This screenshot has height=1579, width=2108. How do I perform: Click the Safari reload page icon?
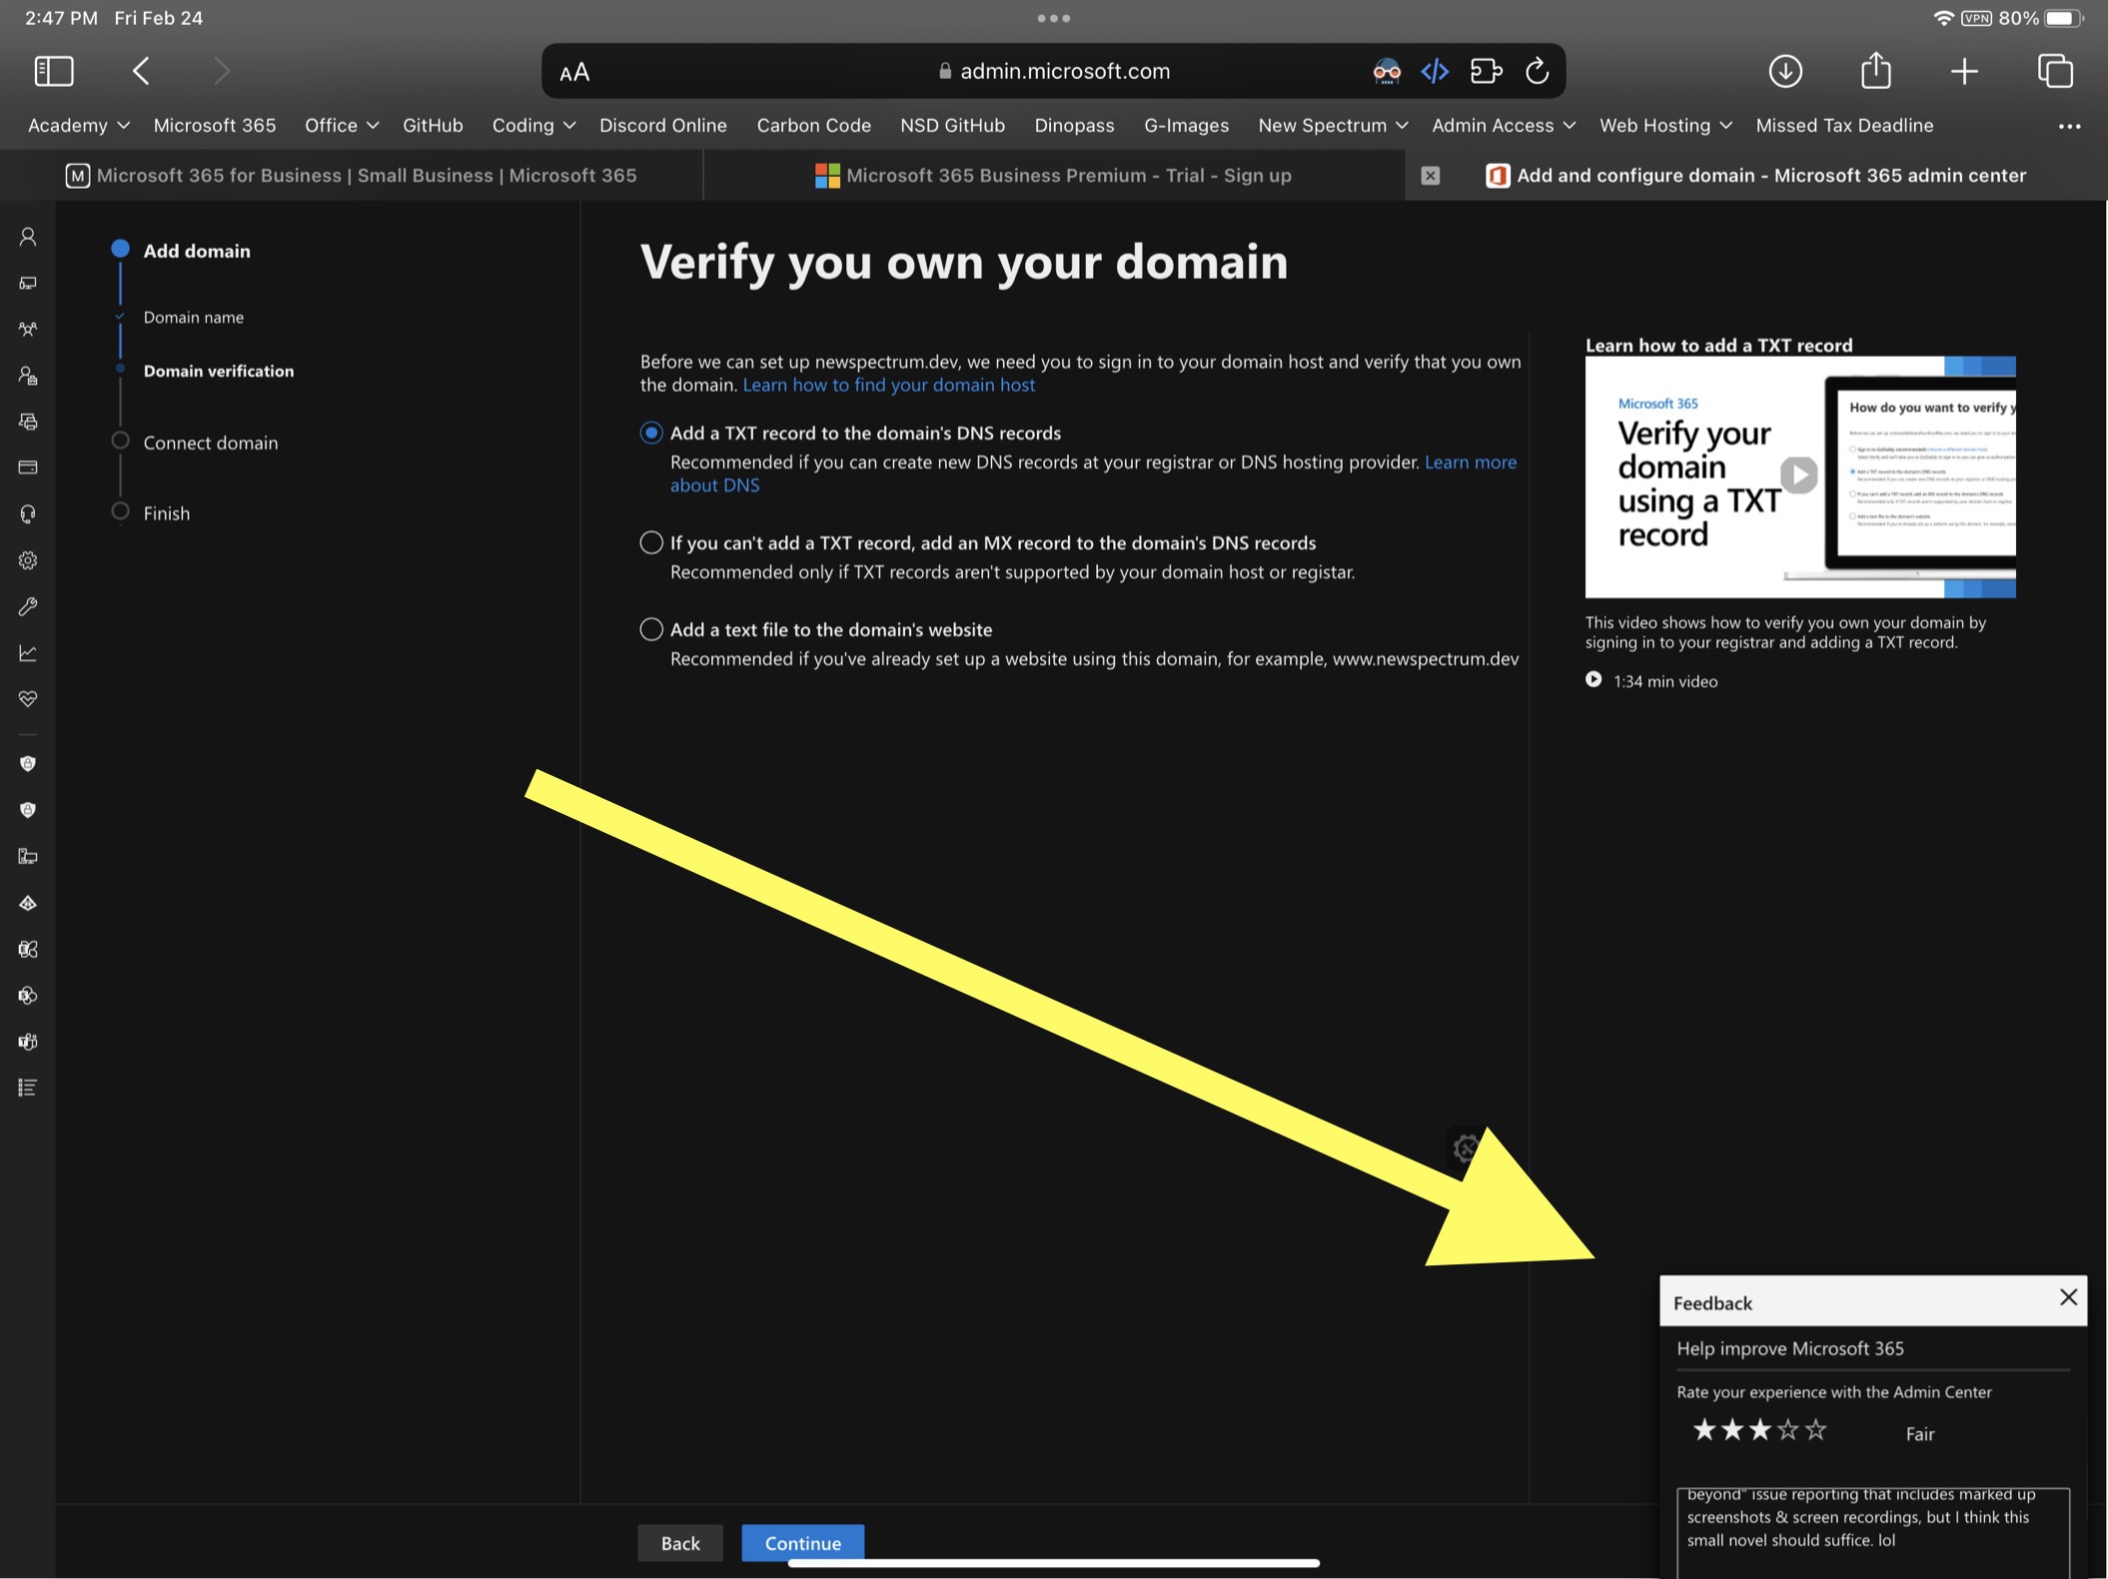[x=1538, y=71]
